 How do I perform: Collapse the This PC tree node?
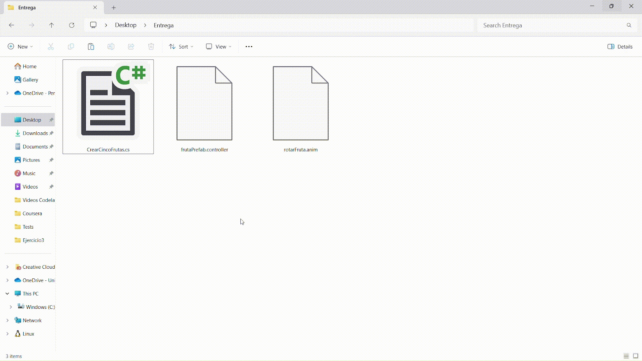7,294
